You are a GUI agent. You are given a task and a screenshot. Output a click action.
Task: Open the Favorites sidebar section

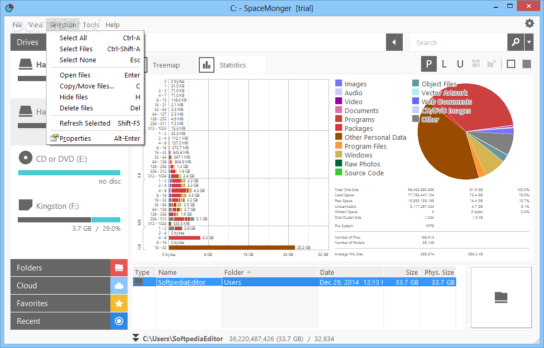[x=60, y=303]
